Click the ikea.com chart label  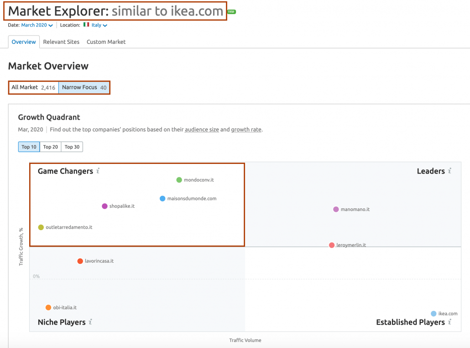click(448, 314)
